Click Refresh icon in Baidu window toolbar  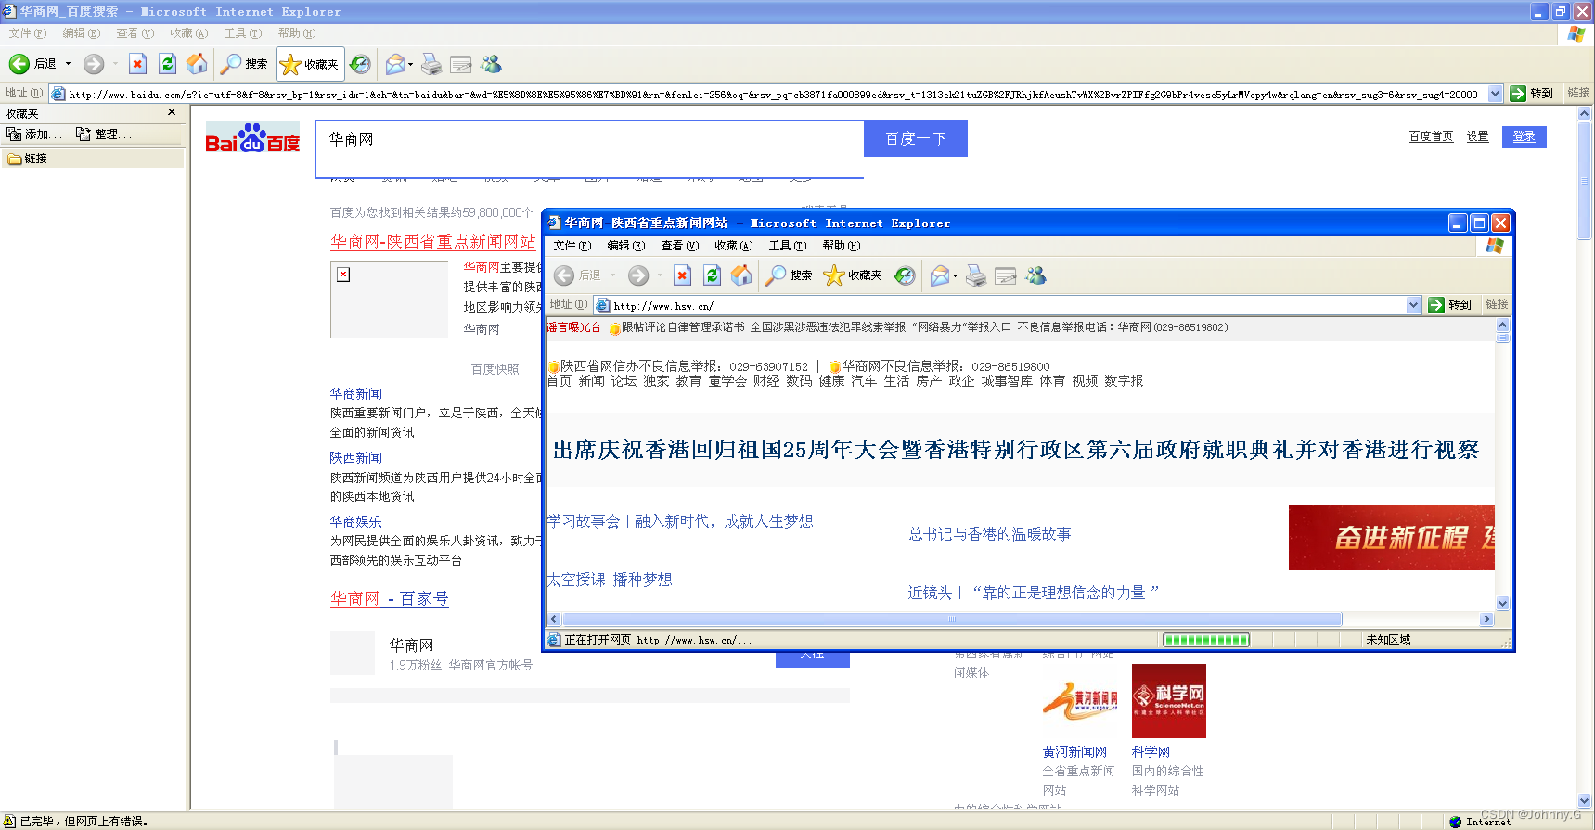167,64
